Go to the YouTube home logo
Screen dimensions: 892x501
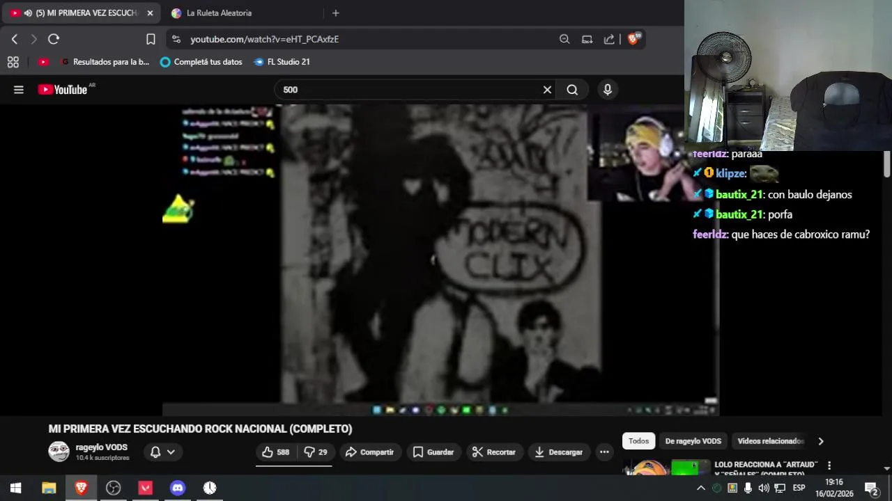point(62,89)
